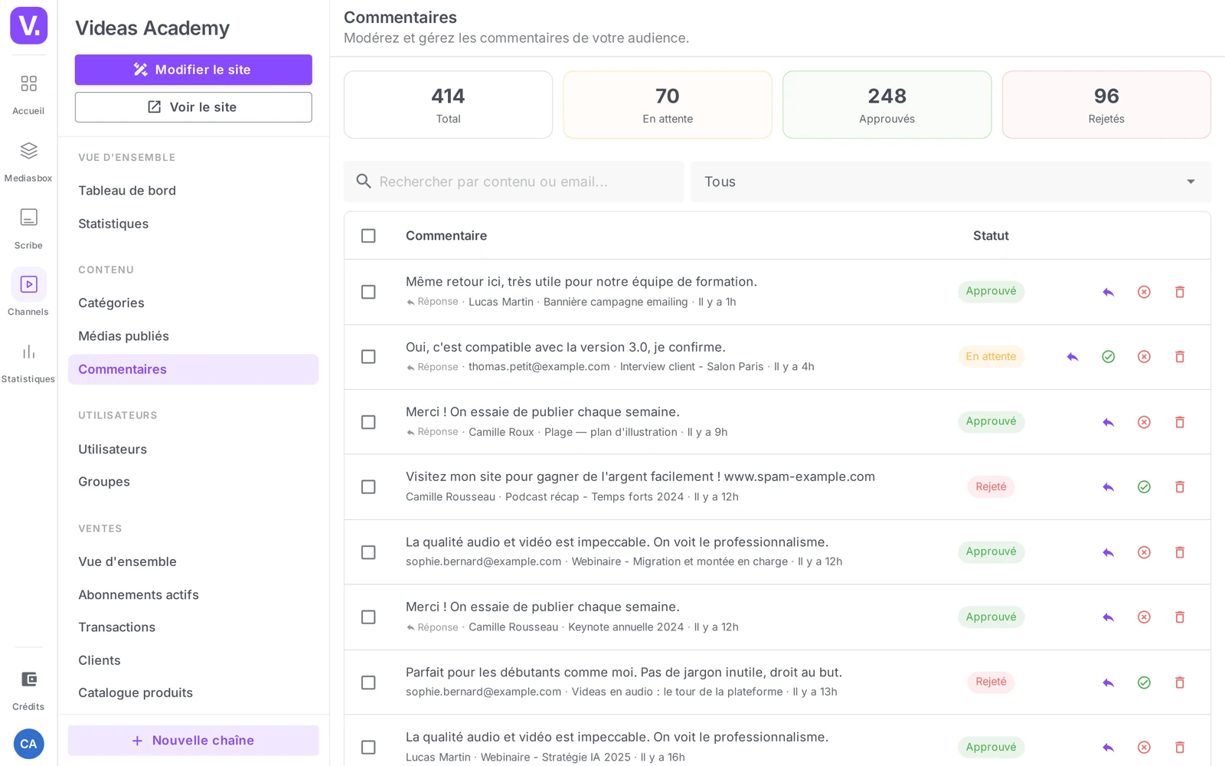The image size is (1225, 766).
Task: Tick checkbox for 'Même retour ici' comment
Action: pyautogui.click(x=368, y=292)
